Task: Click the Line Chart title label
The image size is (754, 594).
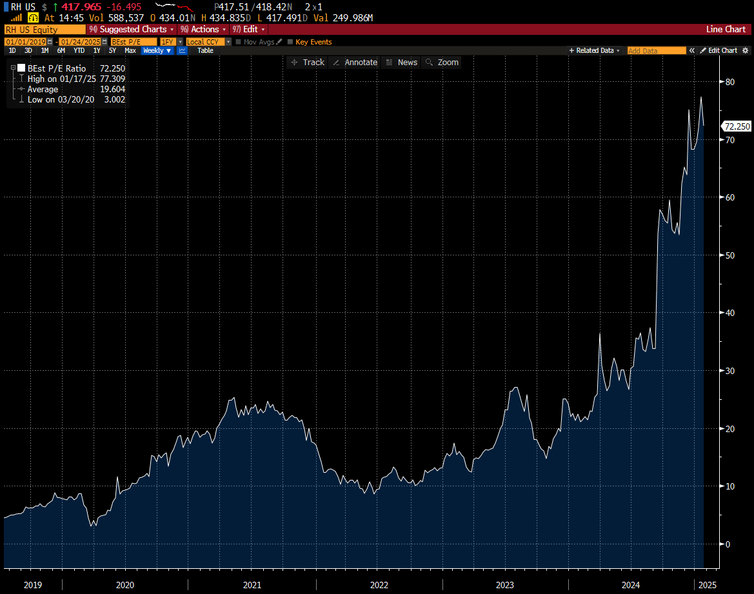Action: 726,29
